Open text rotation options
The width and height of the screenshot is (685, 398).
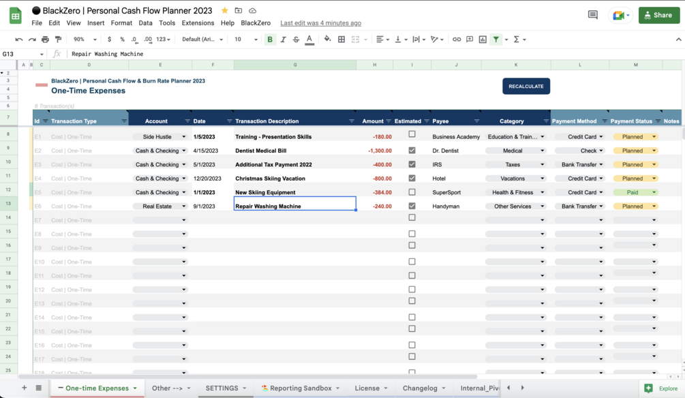tap(437, 40)
